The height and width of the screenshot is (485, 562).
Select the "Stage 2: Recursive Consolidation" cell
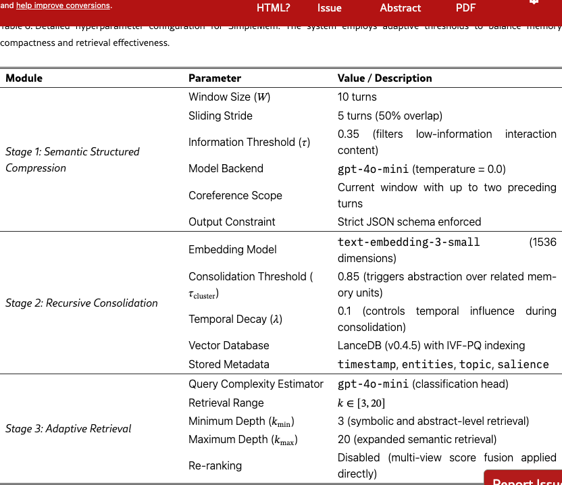tap(81, 303)
